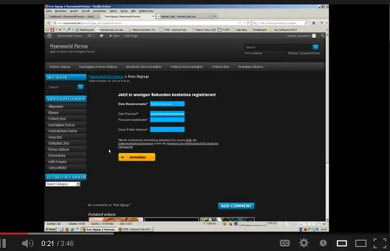The width and height of the screenshot is (390, 251).
Task: Select the Interaktiver Porno sidebar category
Action: tap(63, 131)
